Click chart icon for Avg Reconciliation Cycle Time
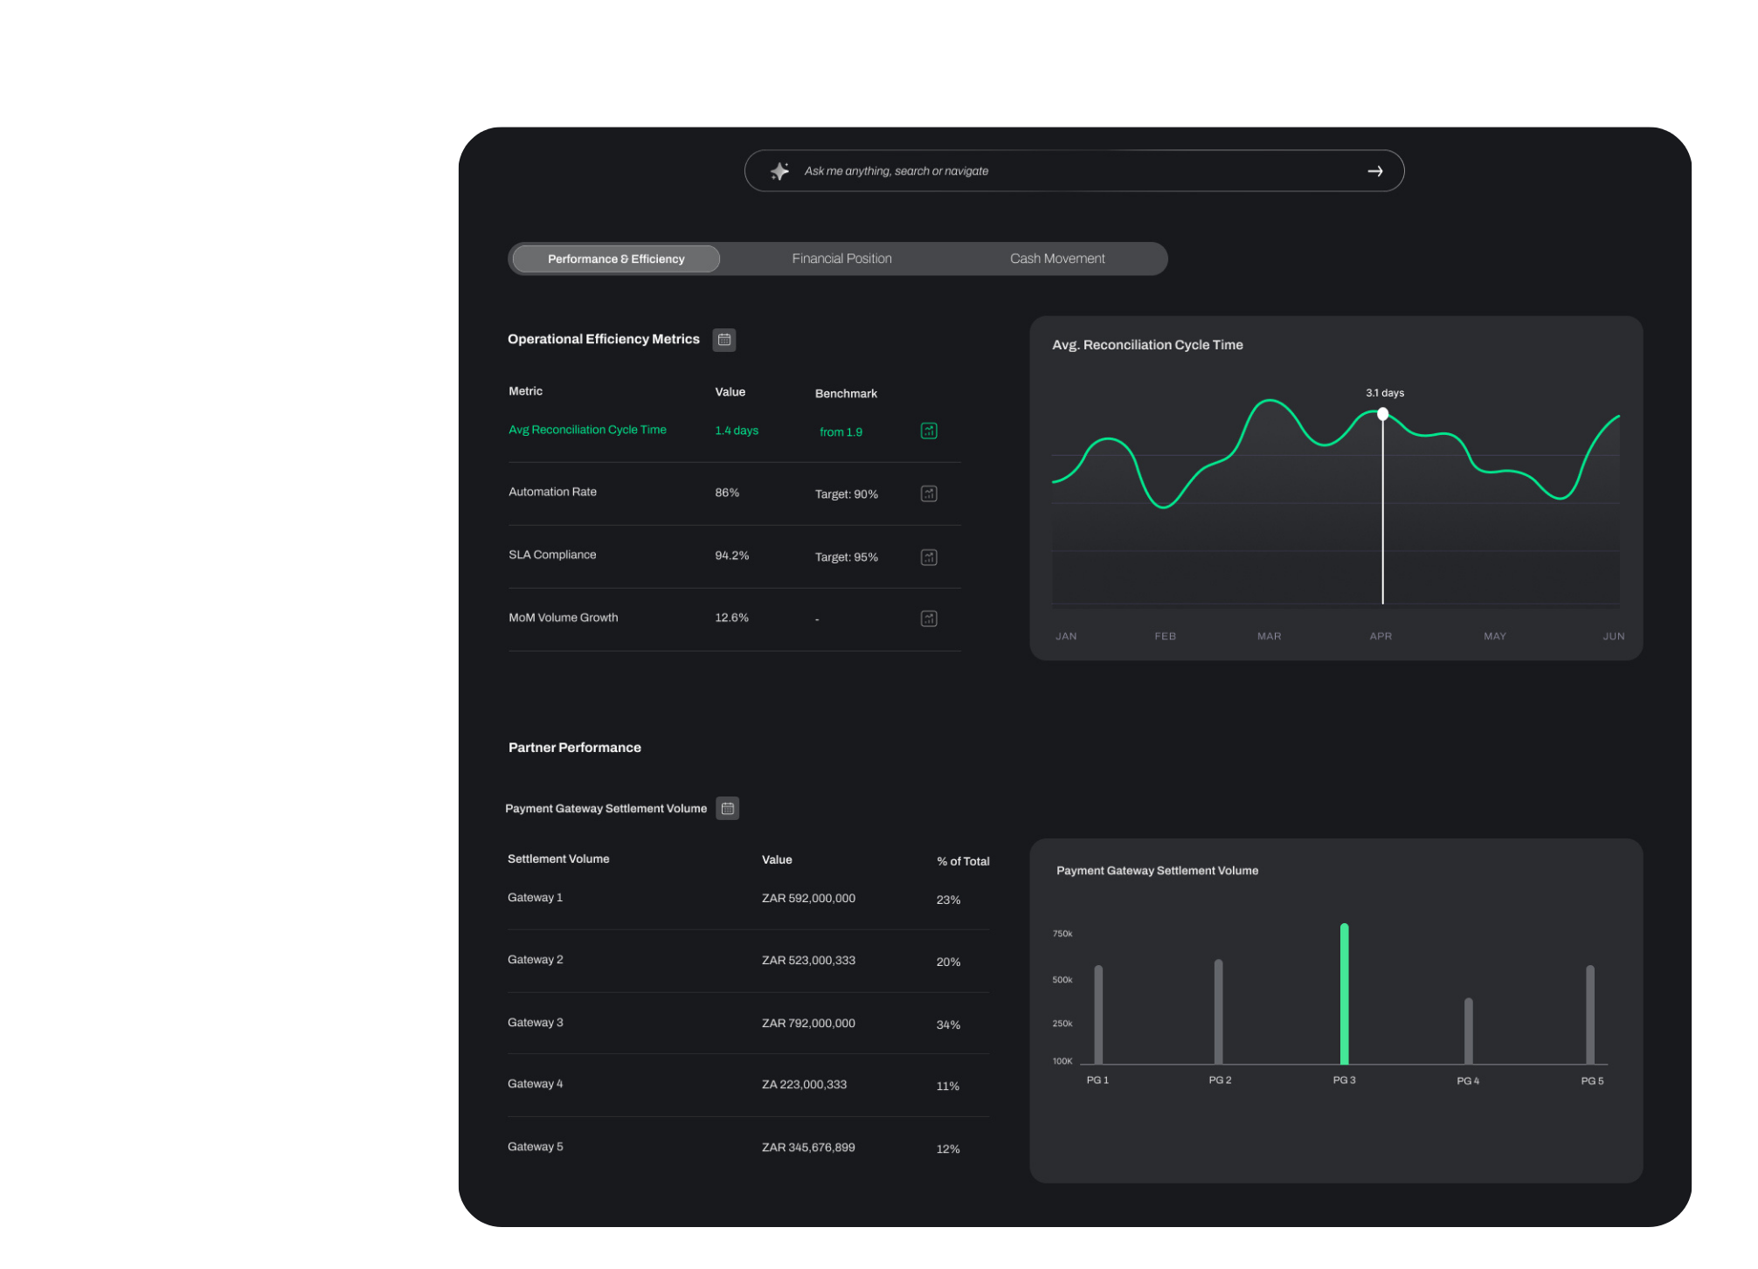Image resolution: width=1758 pixels, height=1269 pixels. pos(929,431)
